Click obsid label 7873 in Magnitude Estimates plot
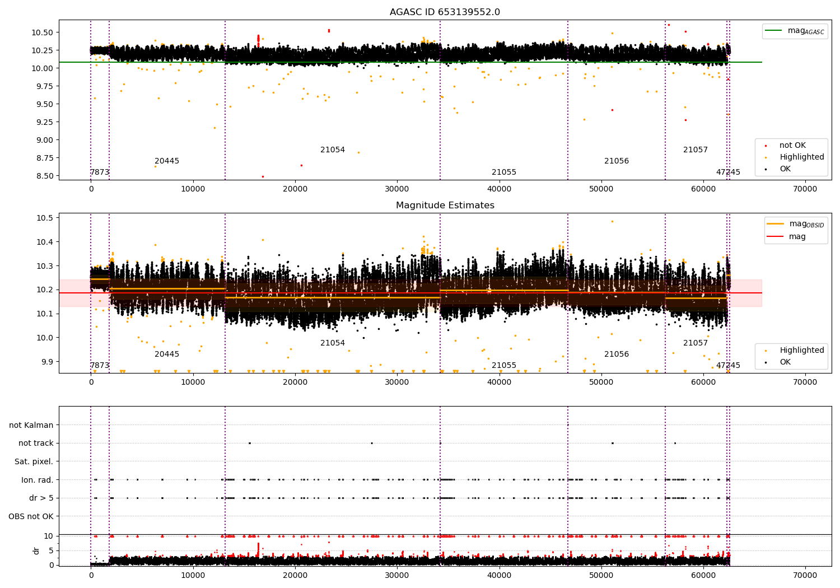The height and width of the screenshot is (588, 840). (100, 366)
